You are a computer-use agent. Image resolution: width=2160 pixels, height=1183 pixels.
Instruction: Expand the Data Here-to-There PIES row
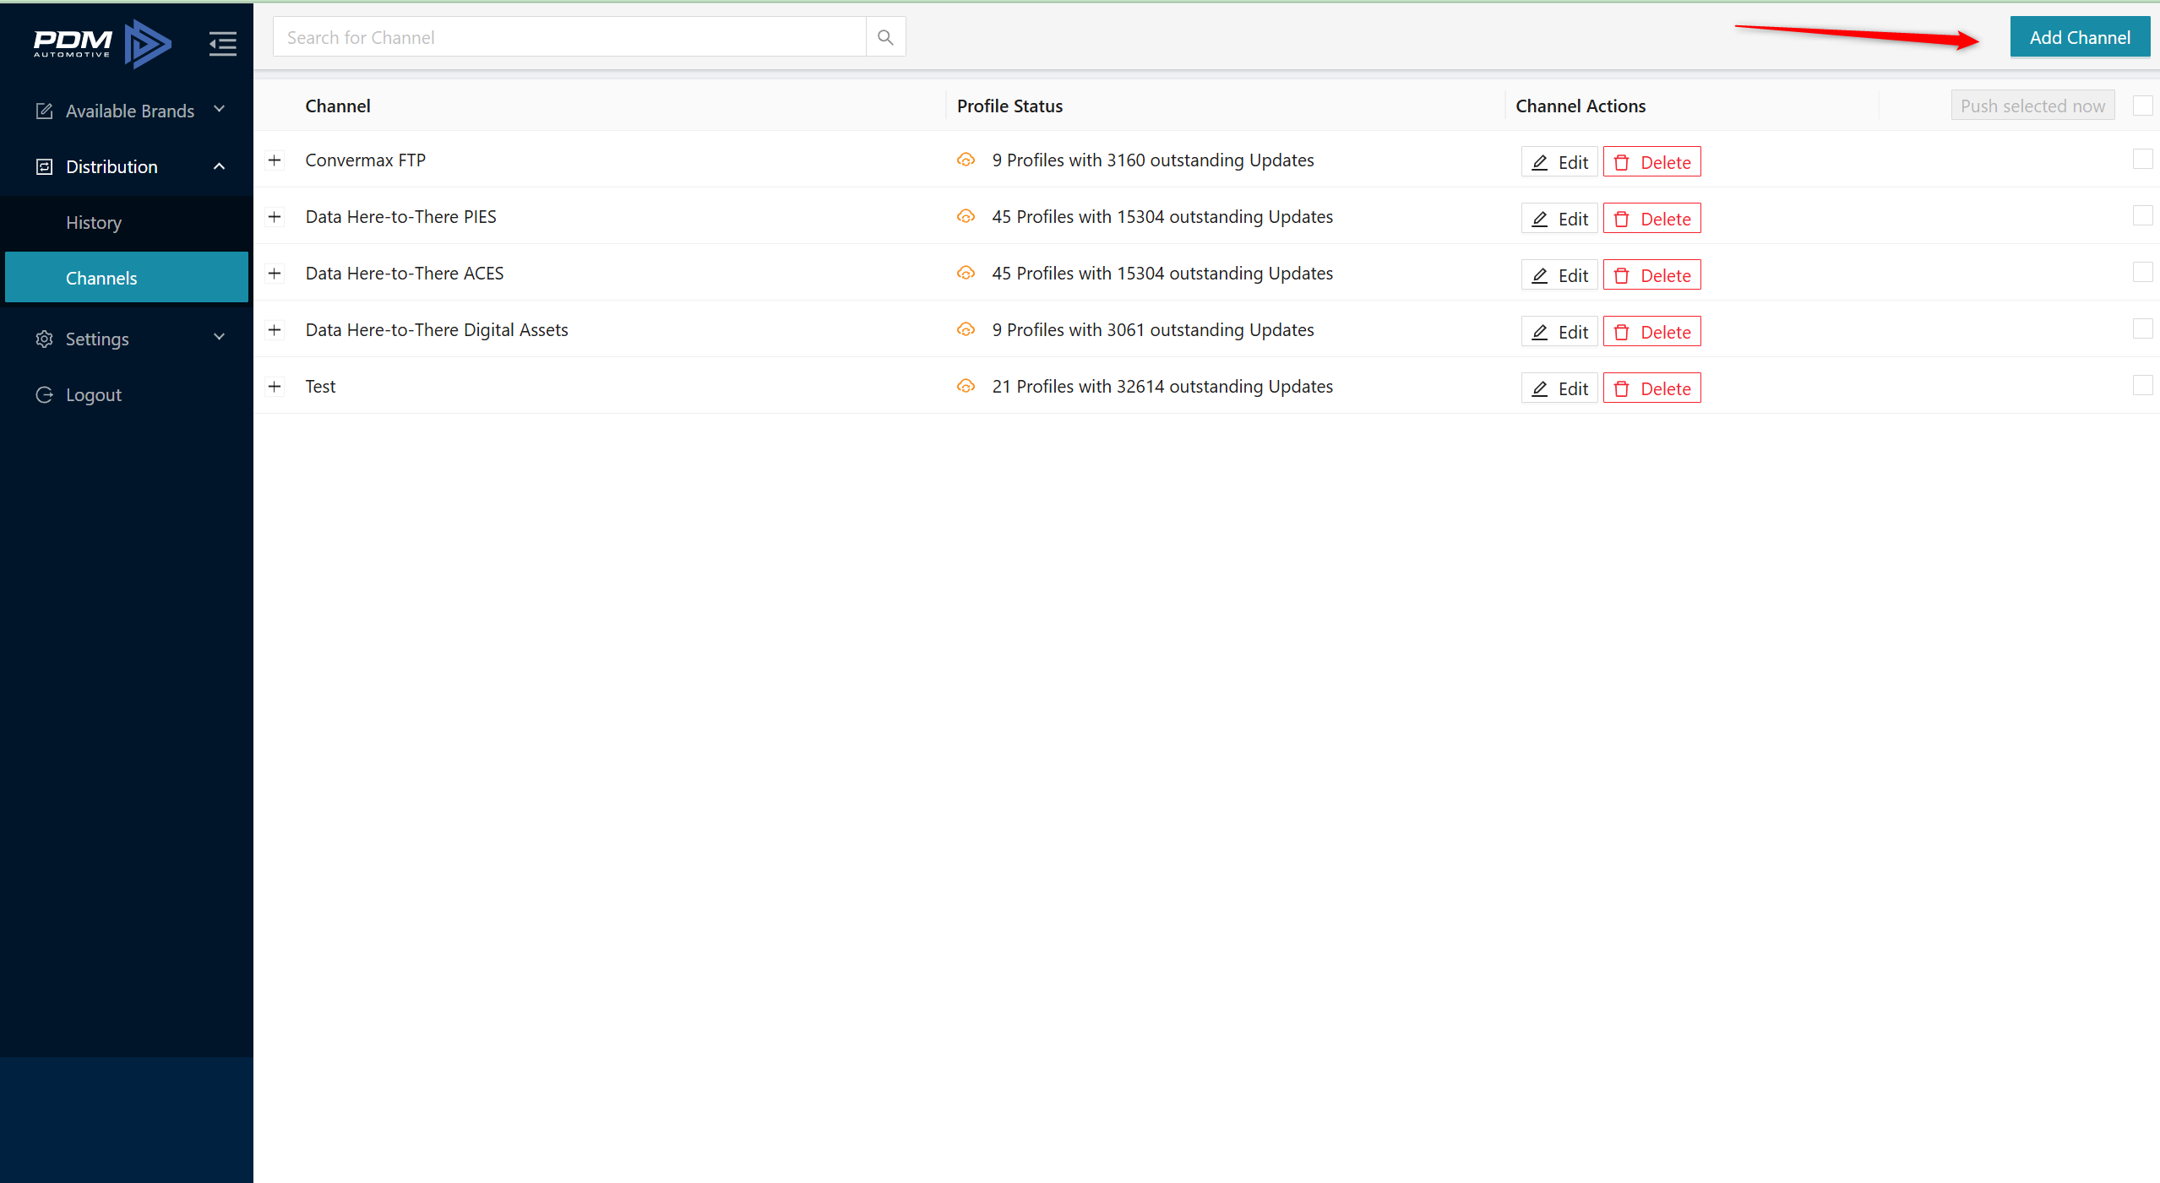(x=275, y=217)
